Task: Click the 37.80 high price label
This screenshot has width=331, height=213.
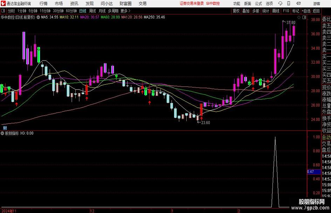Action: [x=291, y=22]
